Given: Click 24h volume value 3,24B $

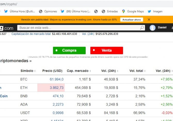Looking at the screenshot, I should point(112,104).
